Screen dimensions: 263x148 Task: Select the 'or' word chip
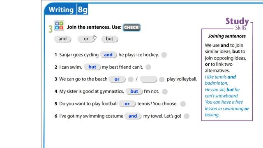coord(86,39)
